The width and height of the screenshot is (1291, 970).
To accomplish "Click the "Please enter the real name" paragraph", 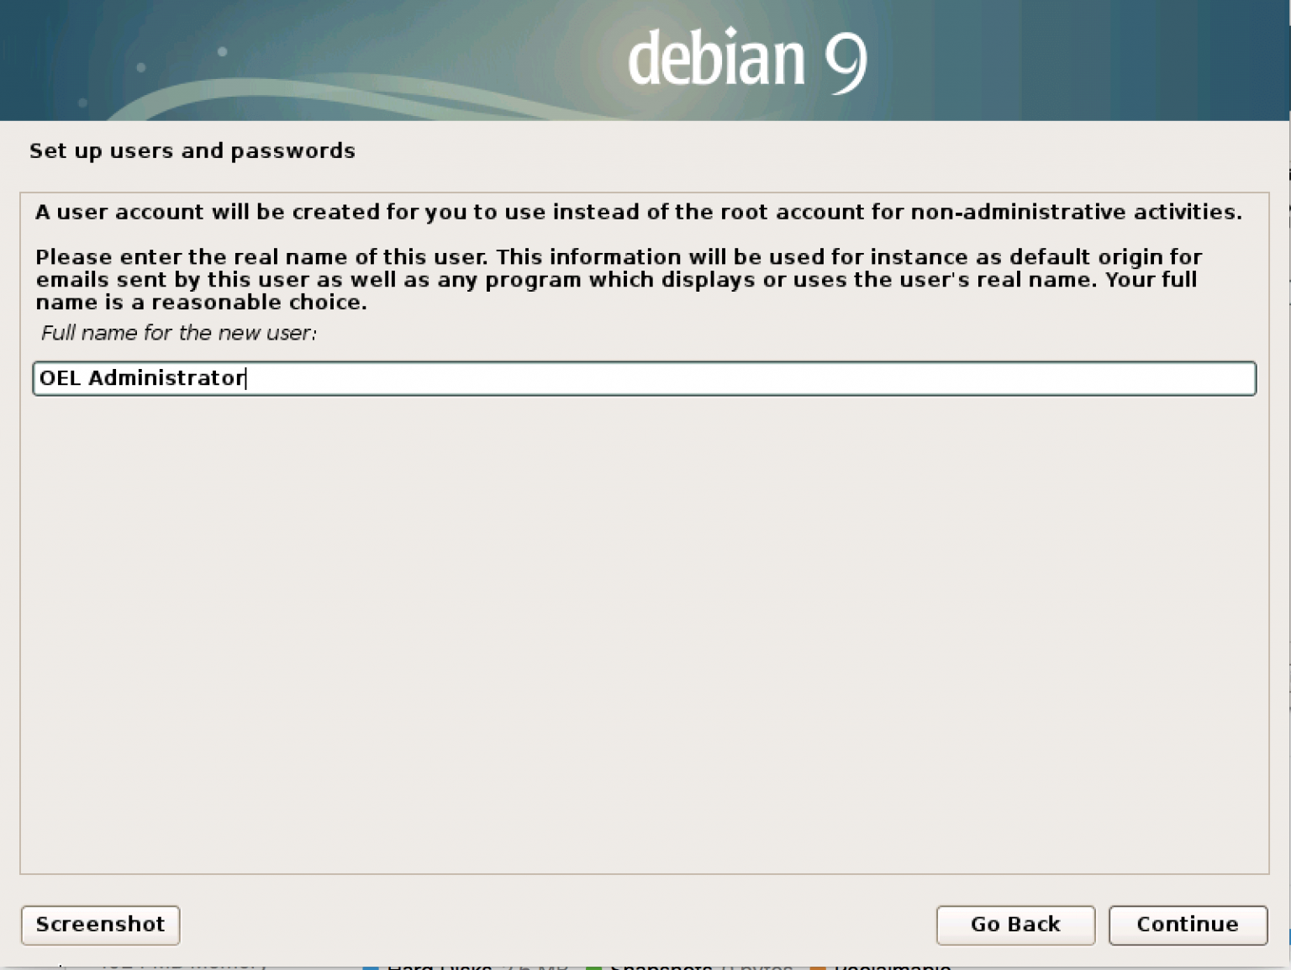I will pyautogui.click(x=619, y=279).
